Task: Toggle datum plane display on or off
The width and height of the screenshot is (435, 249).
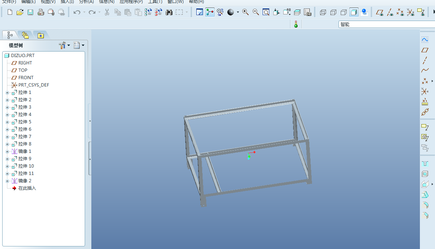Action: pyautogui.click(x=379, y=12)
